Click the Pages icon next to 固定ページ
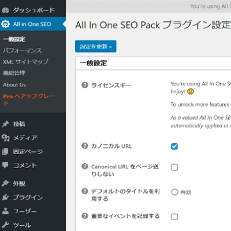The image size is (231, 231). (5, 152)
